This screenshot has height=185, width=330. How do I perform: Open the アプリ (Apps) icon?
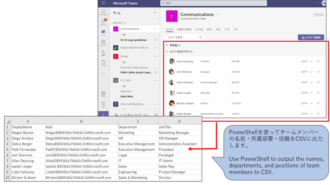click(x=103, y=93)
